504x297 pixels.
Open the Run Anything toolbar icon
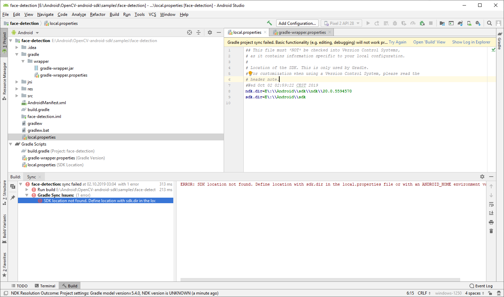451,23
